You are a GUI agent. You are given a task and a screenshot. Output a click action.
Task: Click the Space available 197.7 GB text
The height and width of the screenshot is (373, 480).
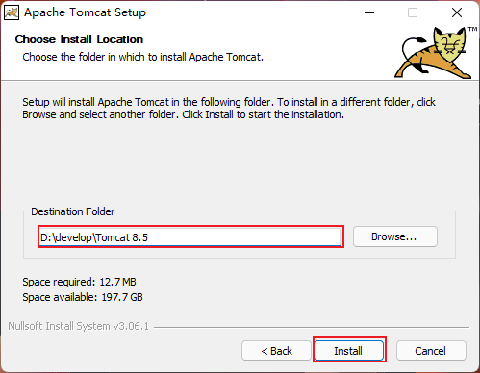coord(83,297)
